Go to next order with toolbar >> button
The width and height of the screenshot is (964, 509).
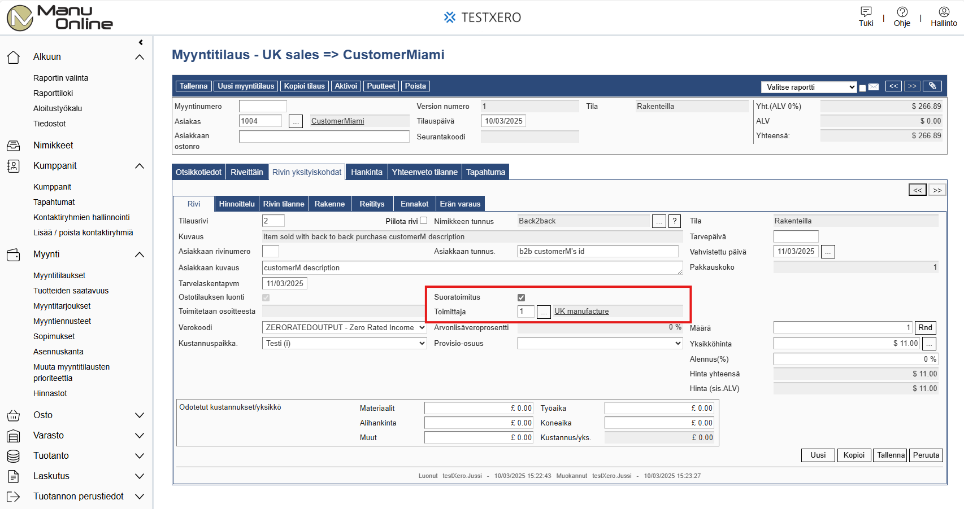pyautogui.click(x=912, y=86)
